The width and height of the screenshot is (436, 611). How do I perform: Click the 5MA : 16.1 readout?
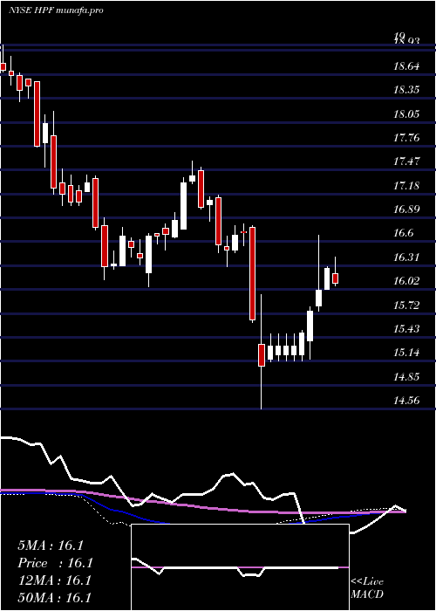51,546
